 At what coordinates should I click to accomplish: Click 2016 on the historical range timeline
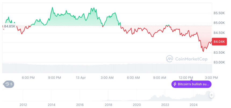pos(80,104)
